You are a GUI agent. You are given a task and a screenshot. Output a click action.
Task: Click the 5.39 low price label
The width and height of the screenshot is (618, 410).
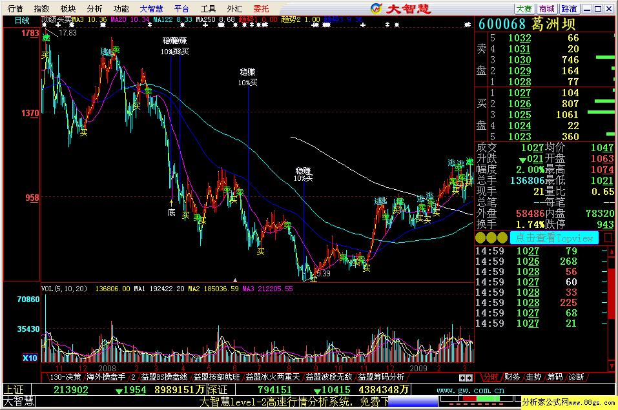[x=323, y=274]
